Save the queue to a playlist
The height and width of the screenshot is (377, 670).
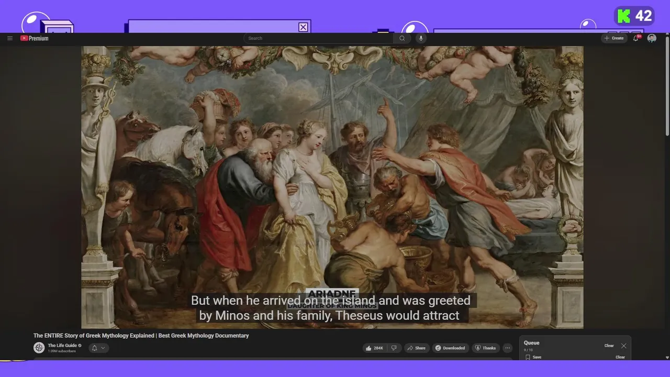click(533, 357)
